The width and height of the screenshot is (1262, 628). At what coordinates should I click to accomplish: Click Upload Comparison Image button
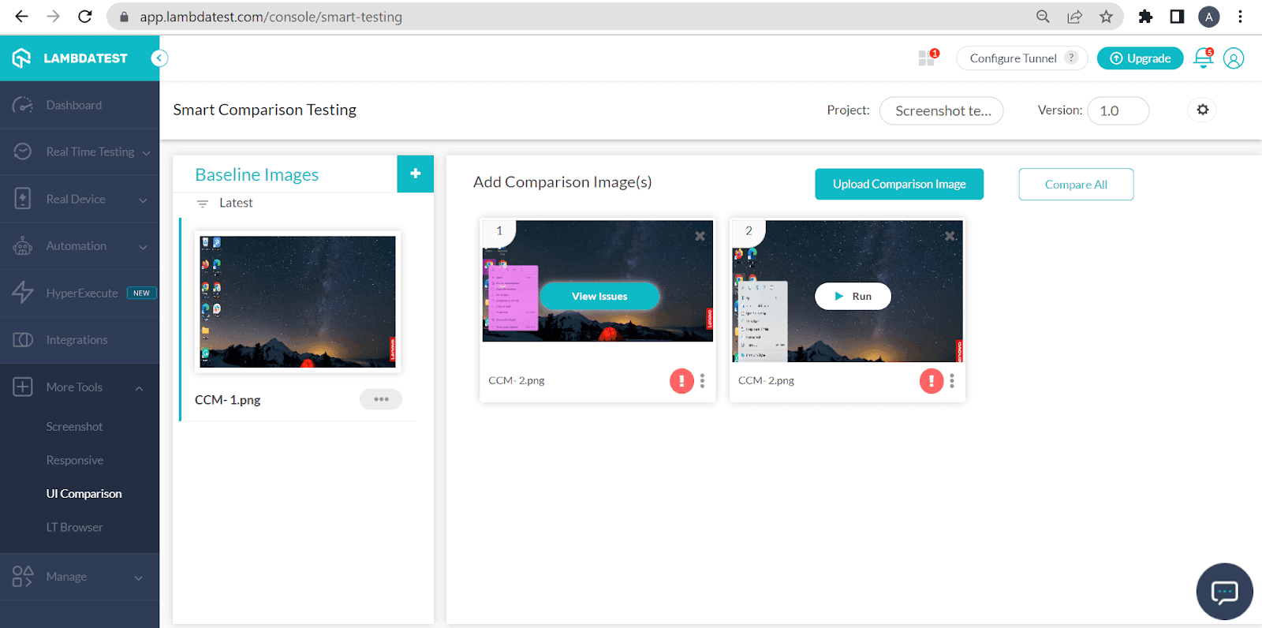[899, 184]
